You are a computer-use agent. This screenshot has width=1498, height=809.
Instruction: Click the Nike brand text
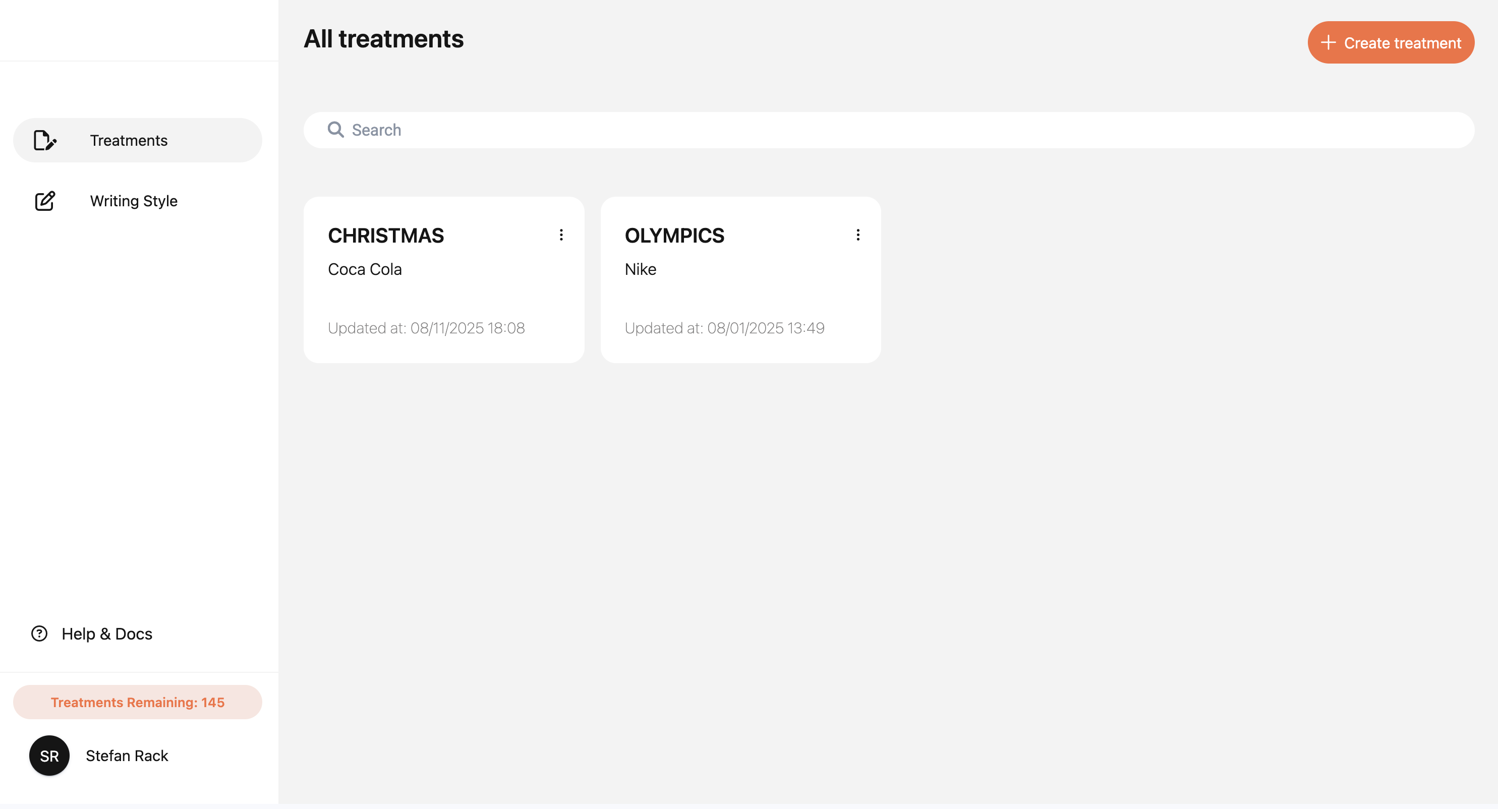640,269
